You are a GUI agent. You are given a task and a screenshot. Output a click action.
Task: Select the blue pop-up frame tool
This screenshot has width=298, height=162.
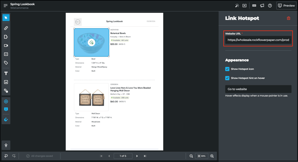[6, 109]
